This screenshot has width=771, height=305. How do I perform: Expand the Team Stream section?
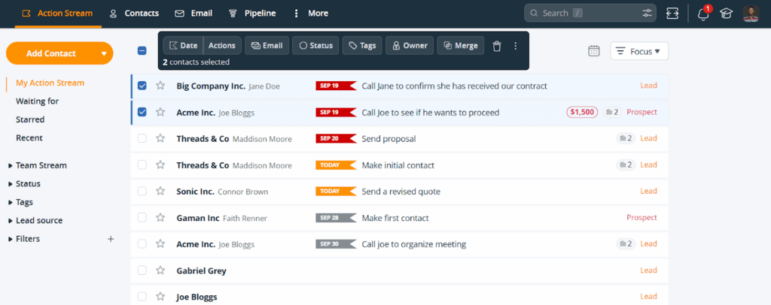(x=41, y=165)
